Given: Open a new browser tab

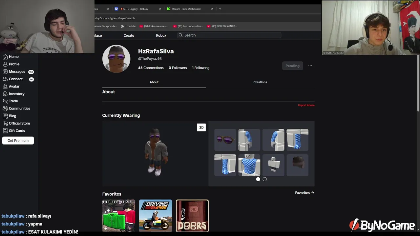Looking at the screenshot, I should pos(220,9).
